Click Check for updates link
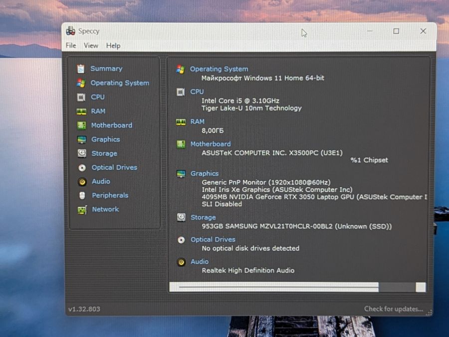The width and height of the screenshot is (449, 337). [x=394, y=309]
